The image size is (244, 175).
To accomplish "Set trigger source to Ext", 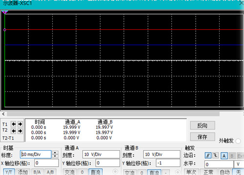I will tap(241, 156).
